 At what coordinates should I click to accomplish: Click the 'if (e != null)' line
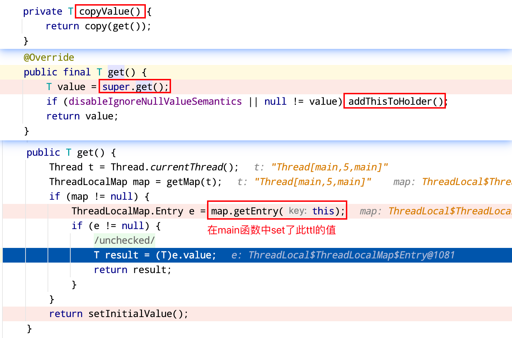(116, 226)
